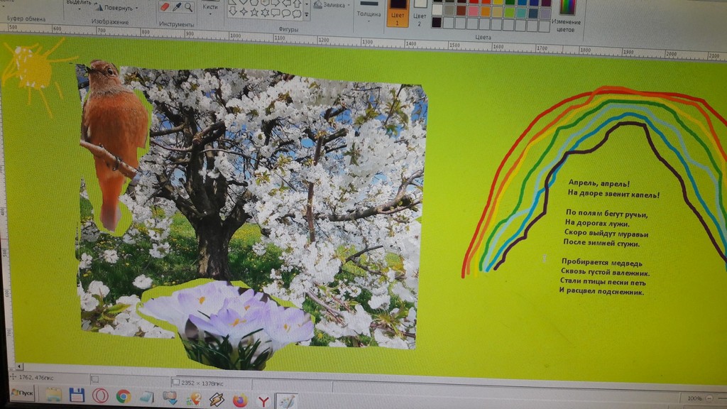Choose the rounded speech bubble shape
The height and width of the screenshot is (409, 727).
point(285,12)
